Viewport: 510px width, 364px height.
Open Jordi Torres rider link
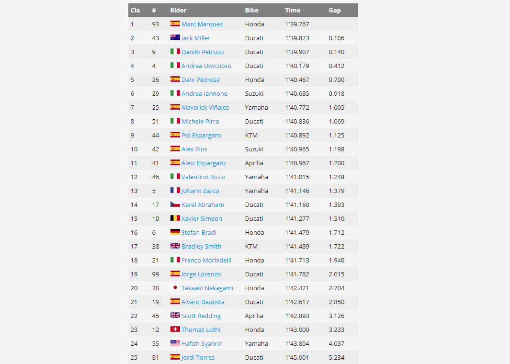[x=198, y=357]
